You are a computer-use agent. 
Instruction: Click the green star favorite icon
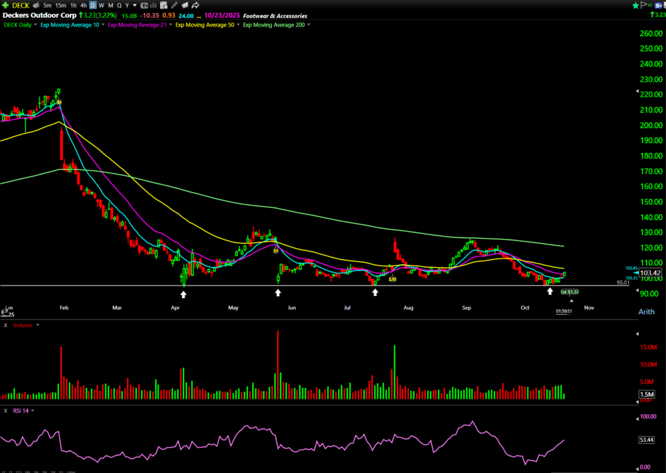[x=635, y=5]
